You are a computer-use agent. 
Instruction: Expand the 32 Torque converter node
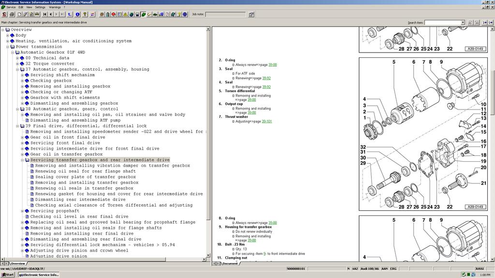click(x=17, y=64)
